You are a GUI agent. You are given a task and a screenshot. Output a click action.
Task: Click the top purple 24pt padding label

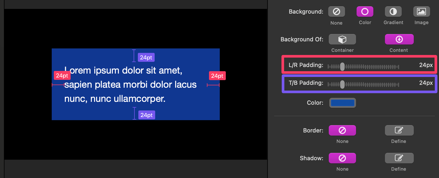[x=146, y=58]
